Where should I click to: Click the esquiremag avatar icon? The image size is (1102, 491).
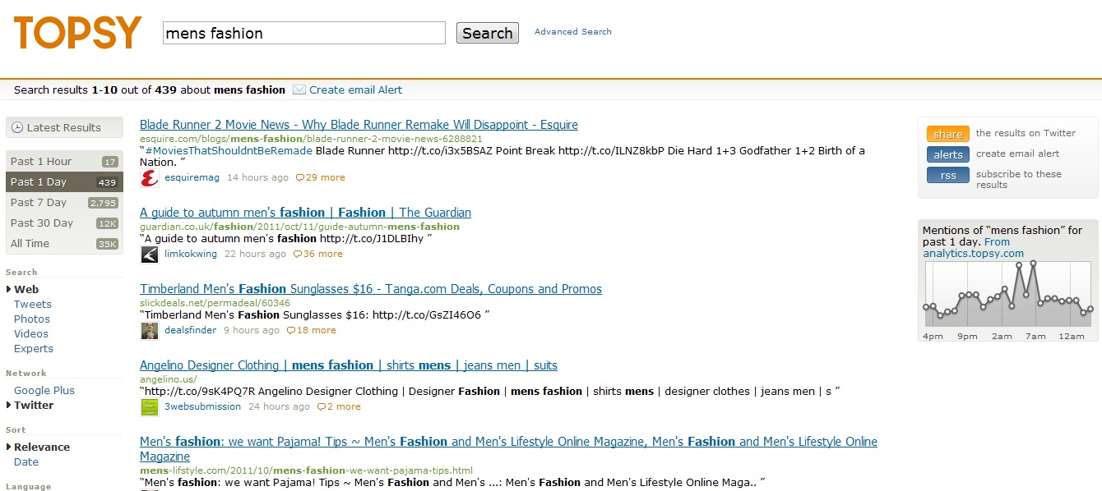tap(149, 178)
